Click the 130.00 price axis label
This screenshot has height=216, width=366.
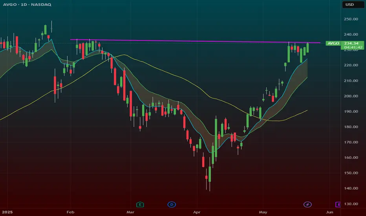(351, 203)
